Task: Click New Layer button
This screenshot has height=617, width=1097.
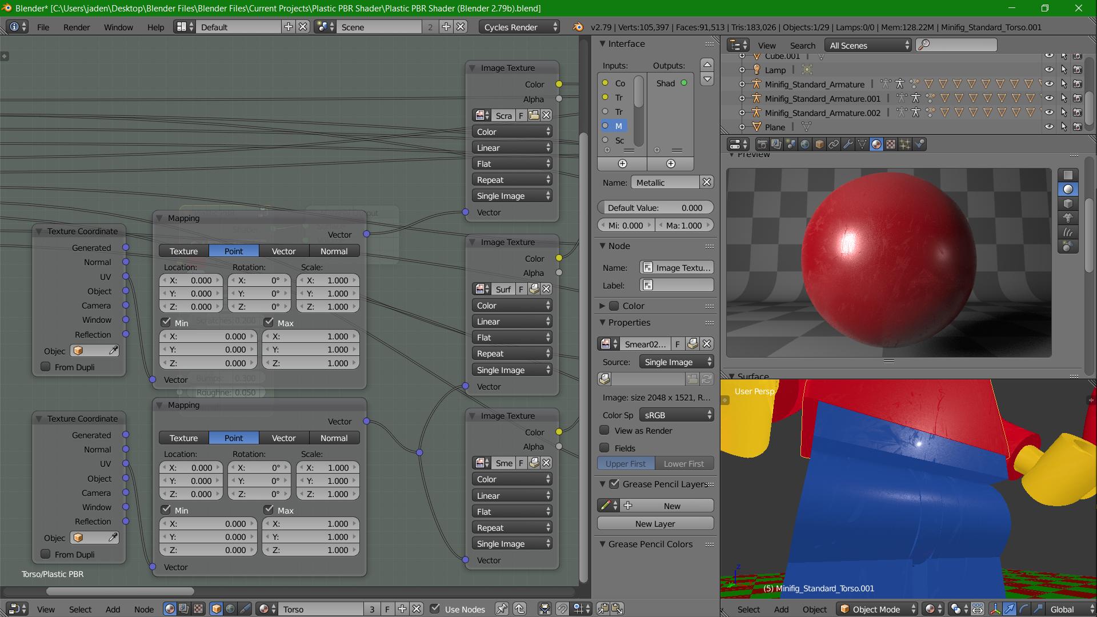Action: [655, 523]
